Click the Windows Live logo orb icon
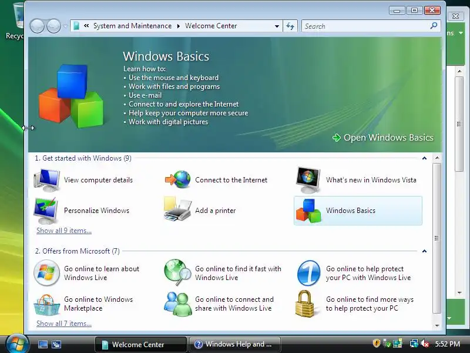Image resolution: width=470 pixels, height=353 pixels. pyautogui.click(x=46, y=272)
